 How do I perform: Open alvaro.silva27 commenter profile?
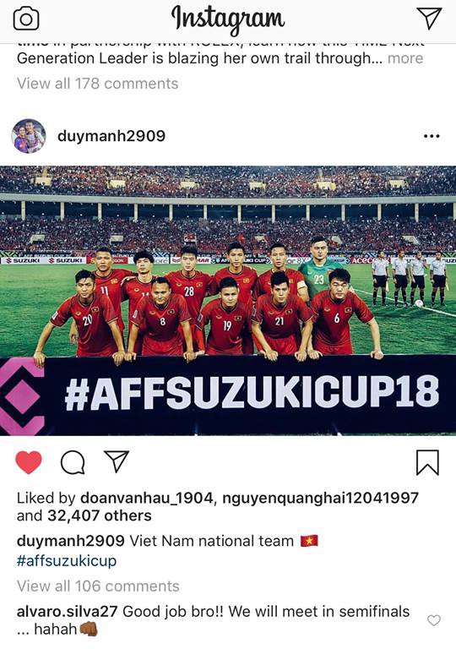point(68,611)
